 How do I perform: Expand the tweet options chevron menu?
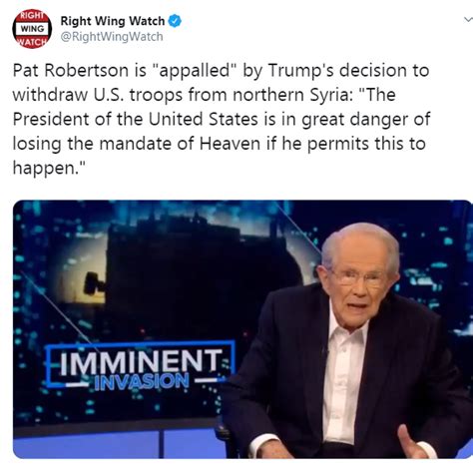[x=468, y=20]
